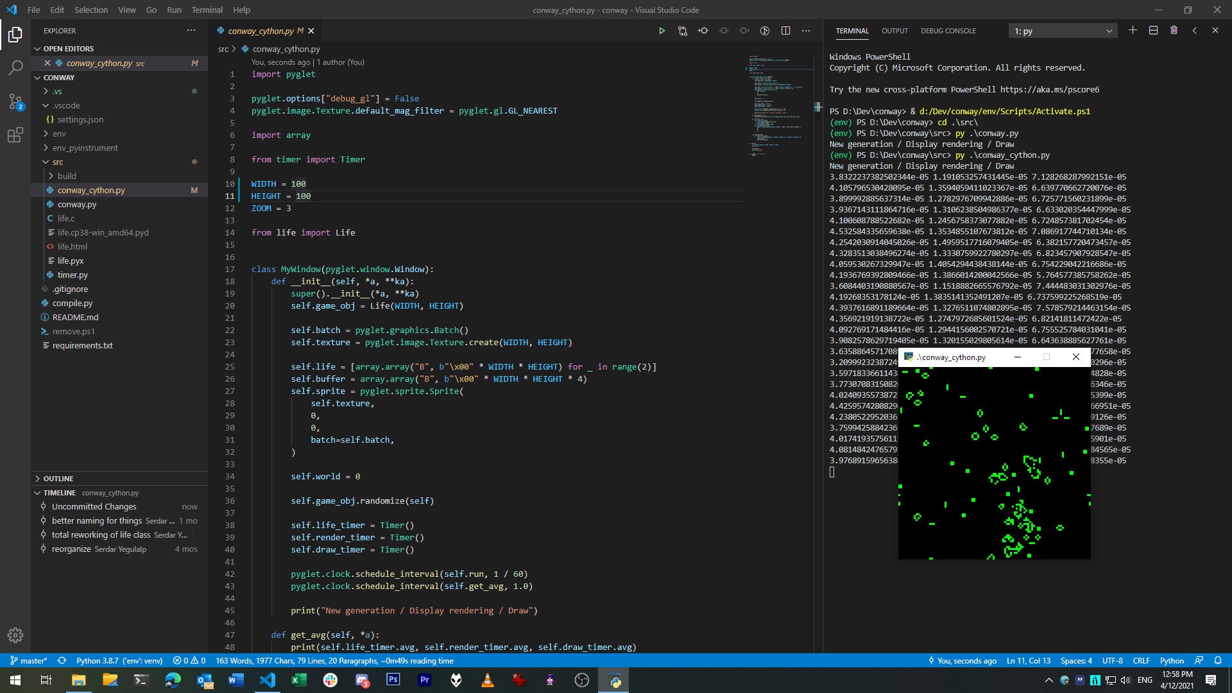Collapse the src folder
The height and width of the screenshot is (693, 1232).
pyautogui.click(x=119, y=162)
